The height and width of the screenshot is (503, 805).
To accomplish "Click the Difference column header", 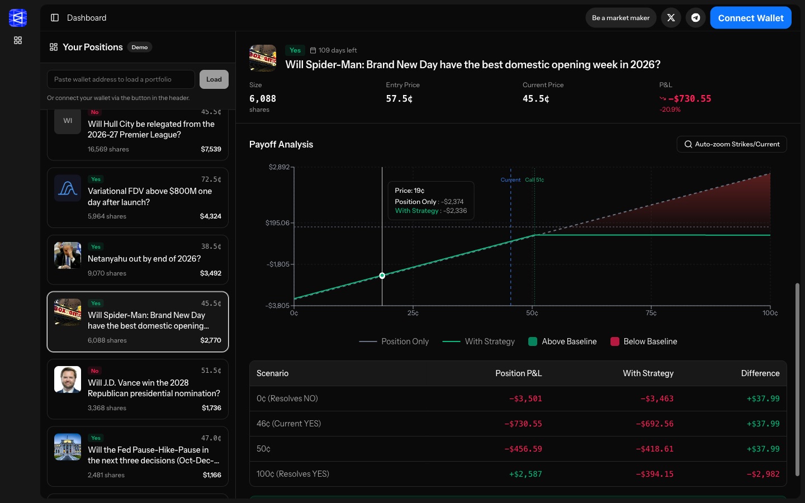I will [760, 373].
